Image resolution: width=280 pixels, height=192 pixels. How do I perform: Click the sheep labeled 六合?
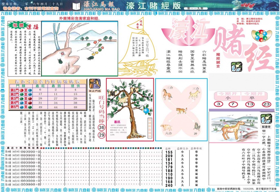pyautogui.click(x=166, y=127)
